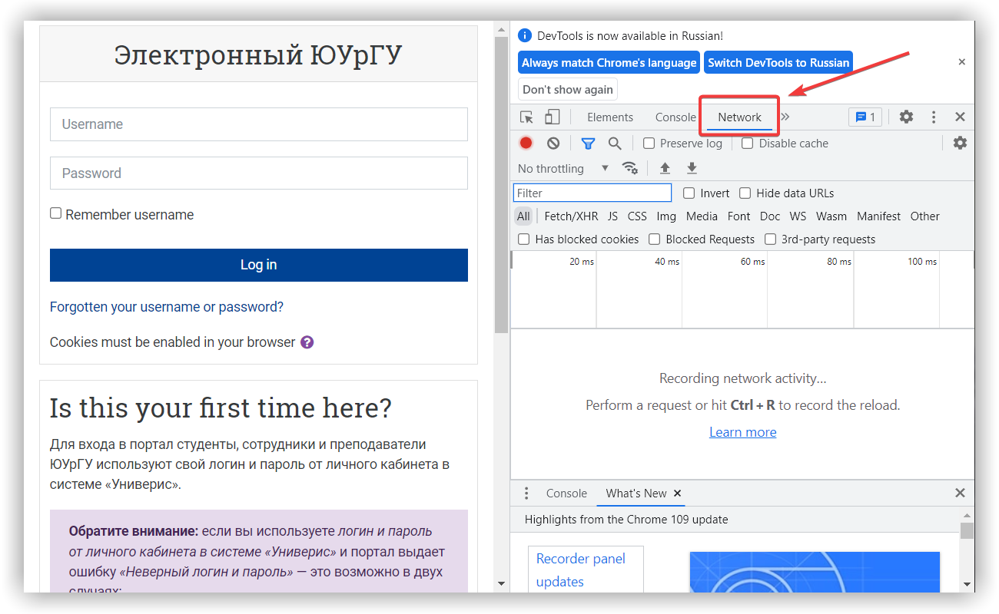The width and height of the screenshot is (999, 614).
Task: Open network settings gear on the right
Action: (960, 143)
